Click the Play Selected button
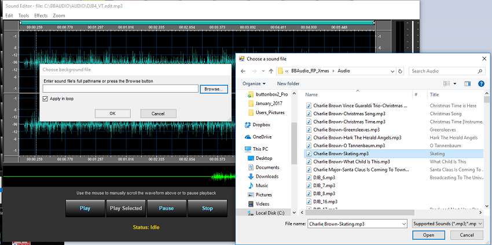 pos(126,209)
